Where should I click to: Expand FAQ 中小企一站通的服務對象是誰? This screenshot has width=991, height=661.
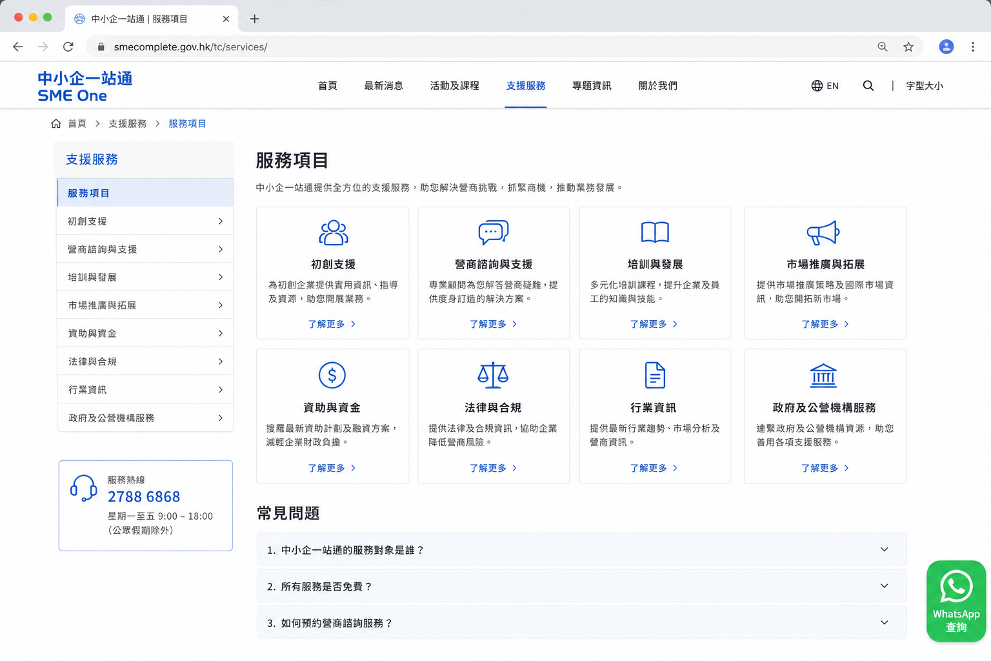(x=582, y=549)
